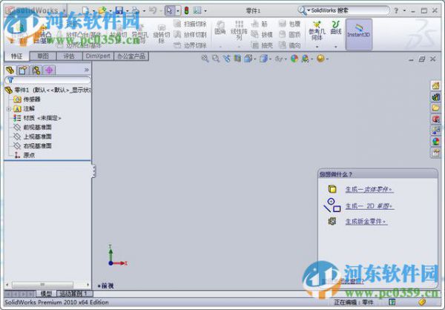Switch to the 草图 ribbon tab
The image size is (445, 310).
point(43,56)
